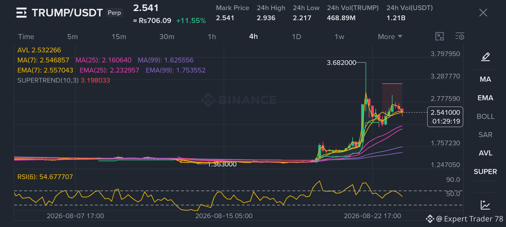Select the 15m timeframe
The image size is (506, 227).
pyautogui.click(x=119, y=37)
